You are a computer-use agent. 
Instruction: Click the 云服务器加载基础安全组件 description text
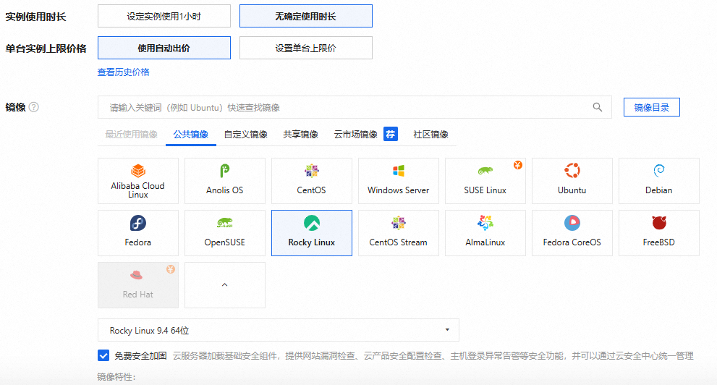click(433, 356)
